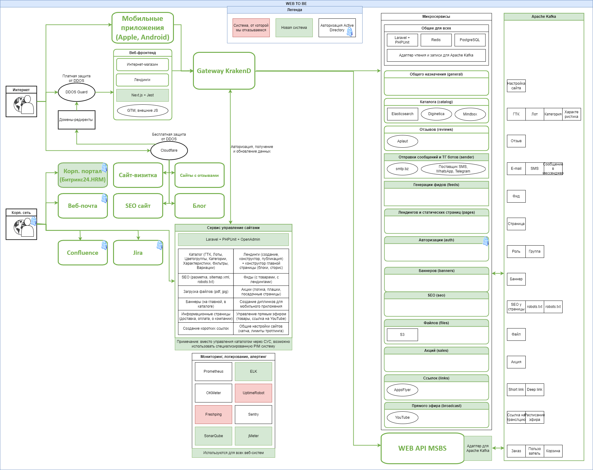593x470 pixels.
Task: Click lock icon on Авторизации (auth) service
Action: pos(485,241)
